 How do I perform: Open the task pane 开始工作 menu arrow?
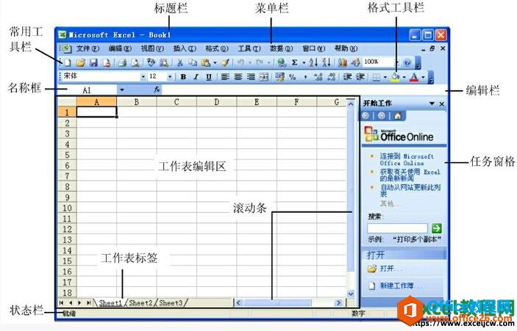432,103
